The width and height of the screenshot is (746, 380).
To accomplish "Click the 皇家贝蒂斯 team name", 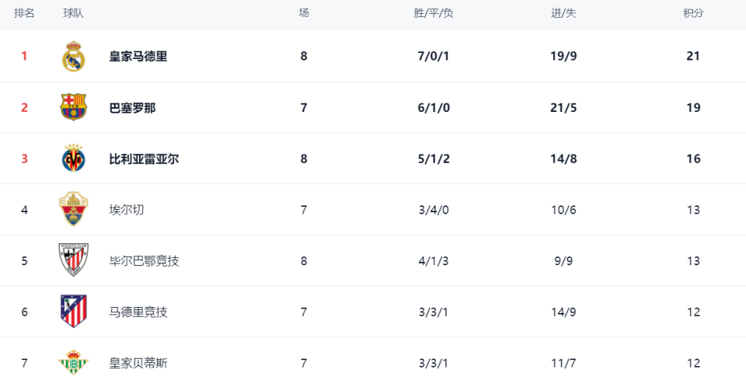I will [138, 363].
